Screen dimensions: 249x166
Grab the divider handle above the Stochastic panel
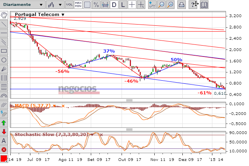click(x=129, y=129)
